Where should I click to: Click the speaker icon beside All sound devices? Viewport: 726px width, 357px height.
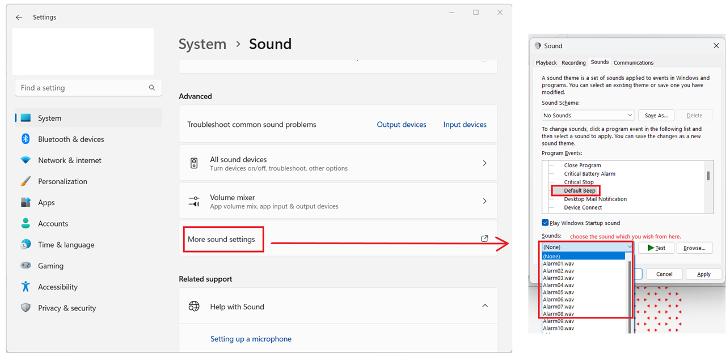pyautogui.click(x=194, y=163)
